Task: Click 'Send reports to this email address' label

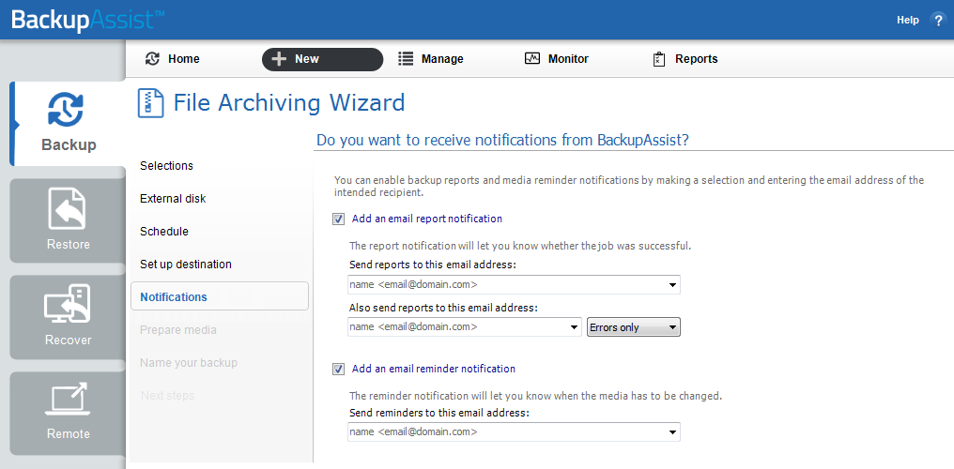Action: coord(433,265)
